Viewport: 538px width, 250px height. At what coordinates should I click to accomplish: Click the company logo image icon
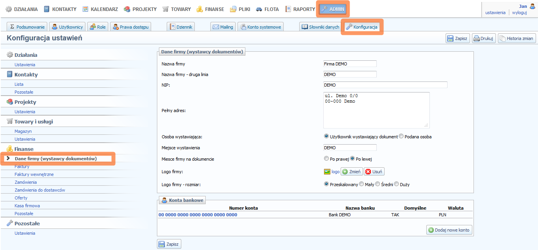tap(327, 172)
